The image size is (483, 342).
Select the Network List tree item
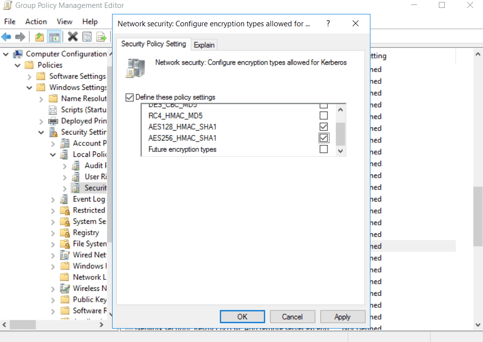89,277
